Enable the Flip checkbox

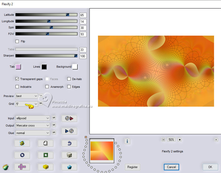point(17,41)
